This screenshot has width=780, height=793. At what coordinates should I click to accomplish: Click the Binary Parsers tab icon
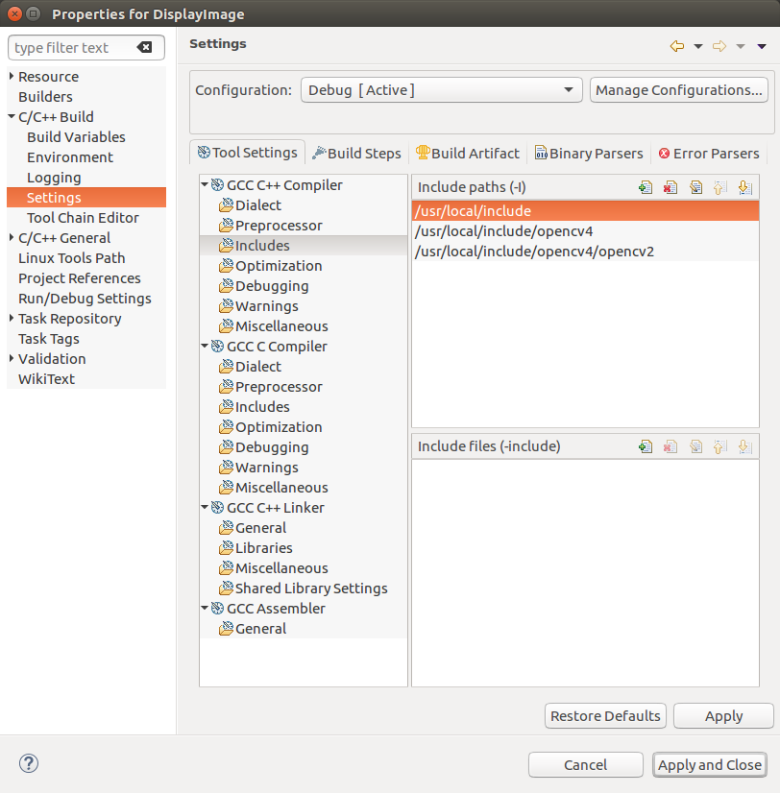click(541, 153)
